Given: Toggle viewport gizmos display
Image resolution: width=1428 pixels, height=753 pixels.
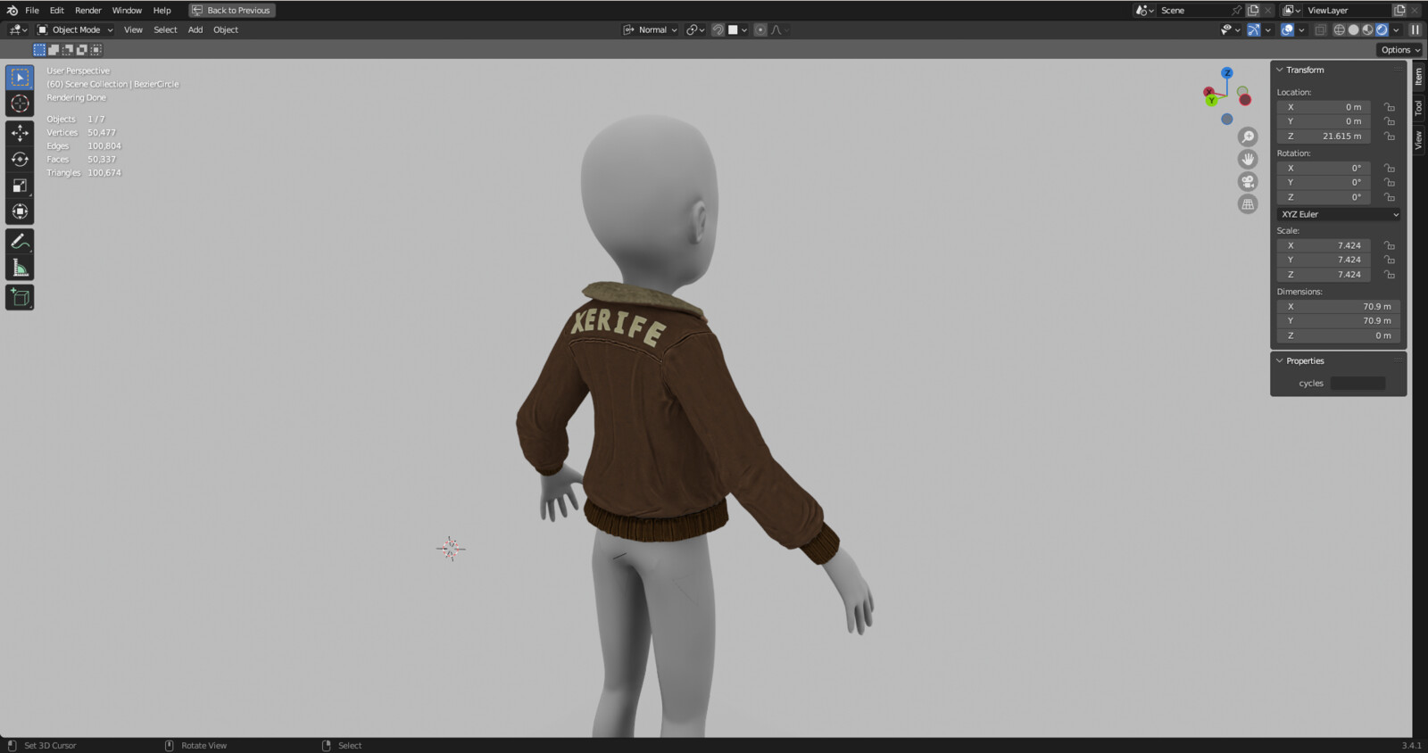Looking at the screenshot, I should [x=1254, y=29].
